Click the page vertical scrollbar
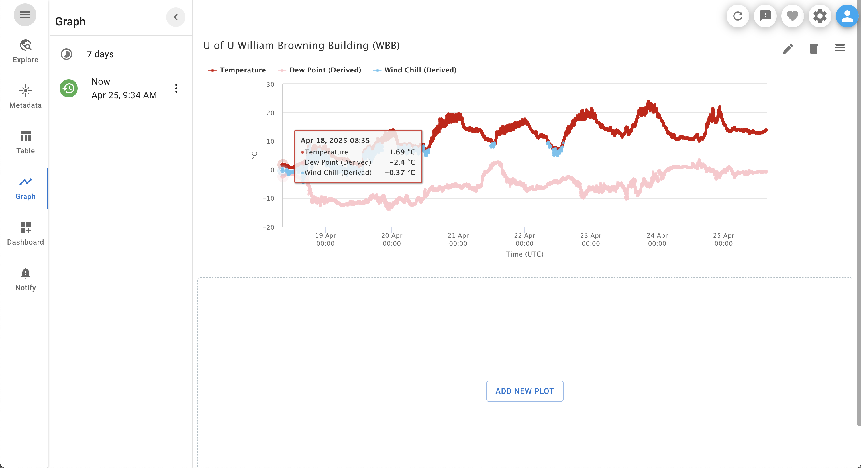Image resolution: width=861 pixels, height=468 pixels. 858,214
